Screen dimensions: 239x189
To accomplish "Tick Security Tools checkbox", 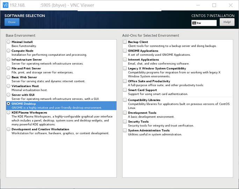I will pos(125,121).
